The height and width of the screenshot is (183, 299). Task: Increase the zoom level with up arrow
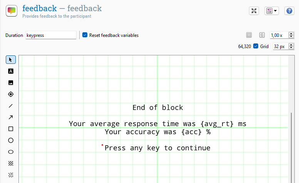point(291,33)
